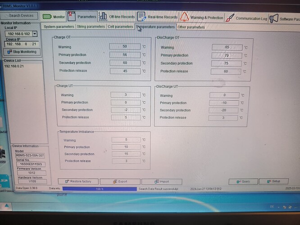The height and width of the screenshot is (225, 300).
Task: Click the Communication Log brush icon
Action: coord(230,18)
